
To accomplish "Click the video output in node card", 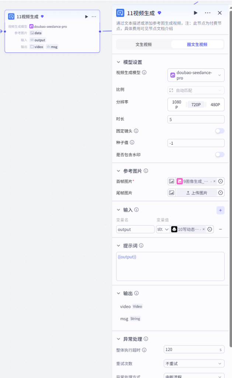I will [x=37, y=47].
